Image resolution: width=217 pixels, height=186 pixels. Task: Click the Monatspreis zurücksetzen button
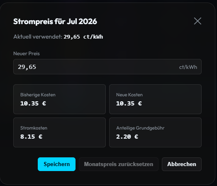(x=119, y=164)
